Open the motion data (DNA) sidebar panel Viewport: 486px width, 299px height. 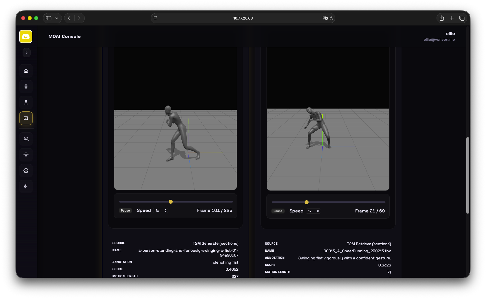click(26, 87)
